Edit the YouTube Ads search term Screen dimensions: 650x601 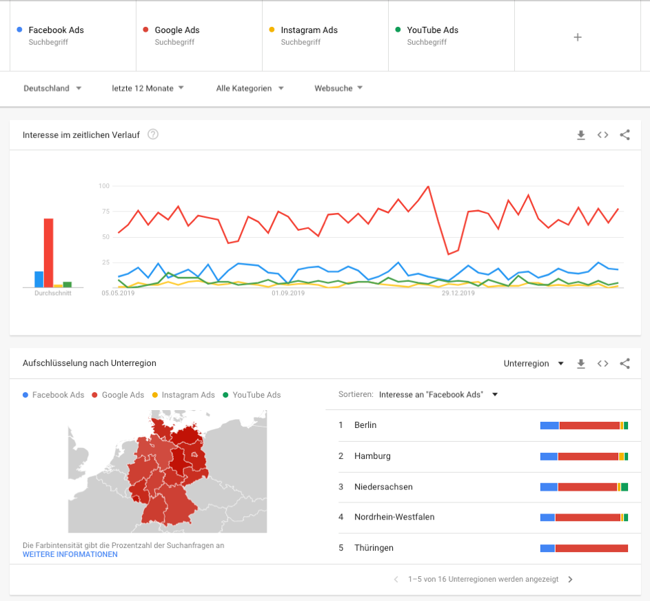451,36
